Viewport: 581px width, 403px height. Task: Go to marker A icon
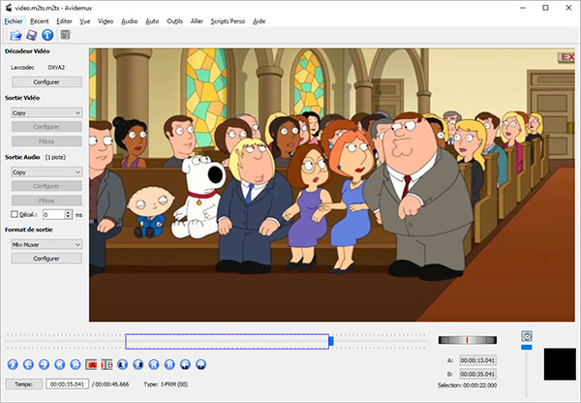pos(185,364)
